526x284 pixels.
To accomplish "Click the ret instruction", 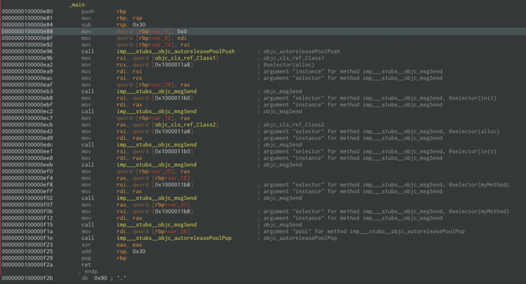I will (x=86, y=264).
